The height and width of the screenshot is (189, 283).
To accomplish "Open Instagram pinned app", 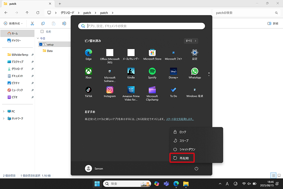I will coord(109,92).
